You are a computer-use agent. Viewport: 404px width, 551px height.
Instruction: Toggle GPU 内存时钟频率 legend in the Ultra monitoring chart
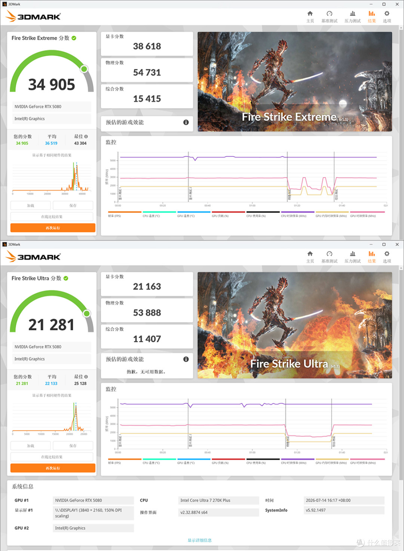coord(332,461)
